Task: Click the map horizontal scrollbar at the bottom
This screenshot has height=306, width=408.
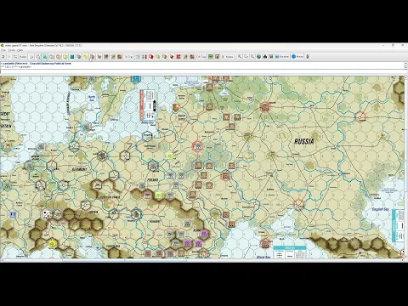Action: click(201, 260)
